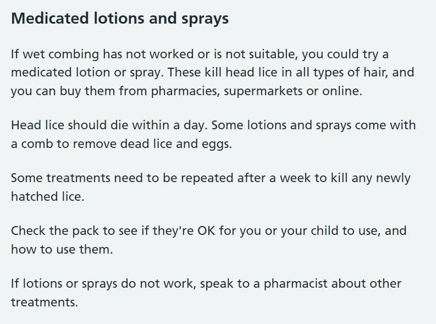
Task: Click the sentence 'Head lice should die within a day'
Action: pyautogui.click(x=109, y=125)
